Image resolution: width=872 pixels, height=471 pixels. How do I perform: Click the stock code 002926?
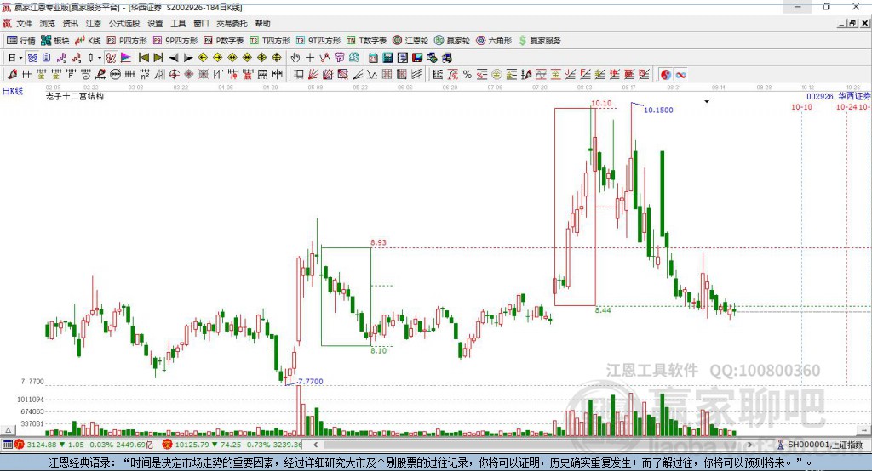click(x=820, y=97)
